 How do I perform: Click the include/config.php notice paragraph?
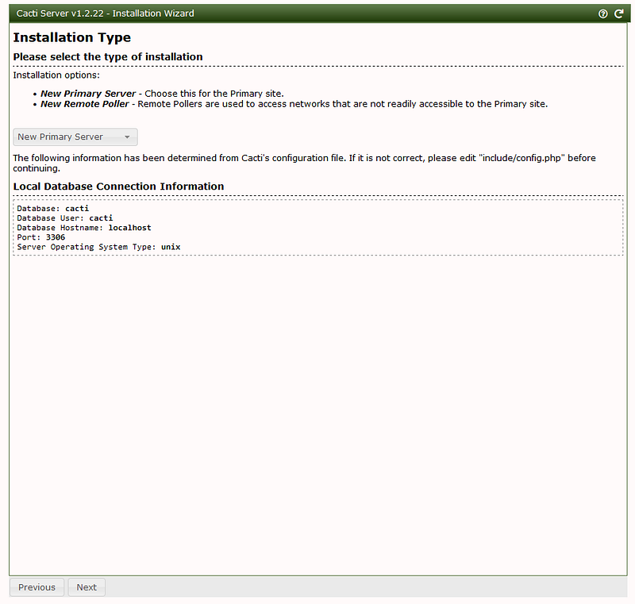(x=304, y=164)
